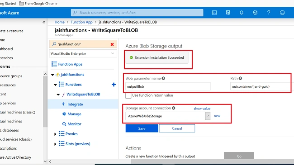Viewport: 294px width, 165px height.
Task: Select the Manage item
Action: click(x=74, y=114)
